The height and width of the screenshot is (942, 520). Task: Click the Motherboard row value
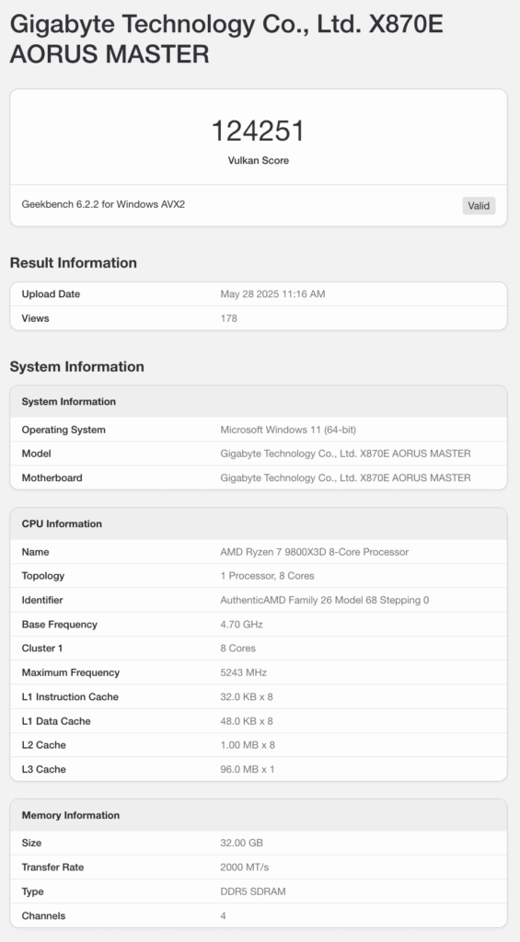pyautogui.click(x=346, y=477)
